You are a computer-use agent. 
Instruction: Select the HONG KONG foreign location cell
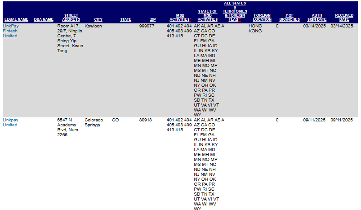(x=255, y=28)
